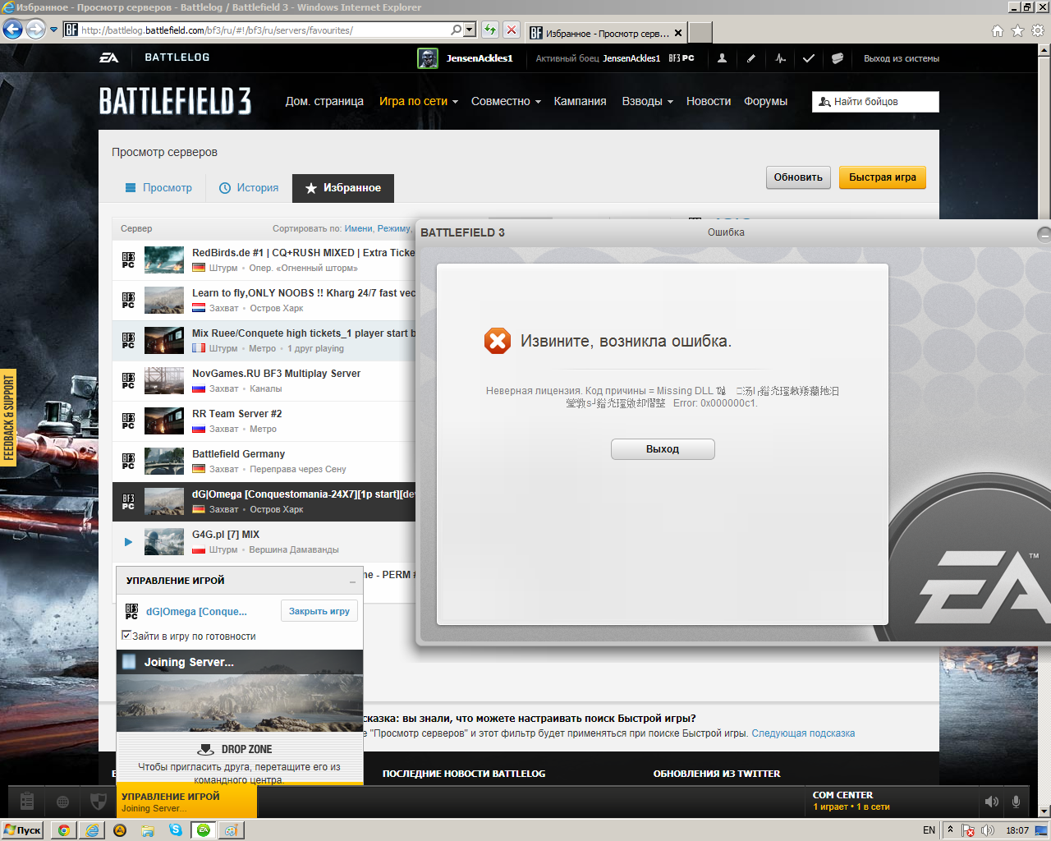Switch to Origin EA taskbar icon
The height and width of the screenshot is (841, 1051).
[203, 830]
